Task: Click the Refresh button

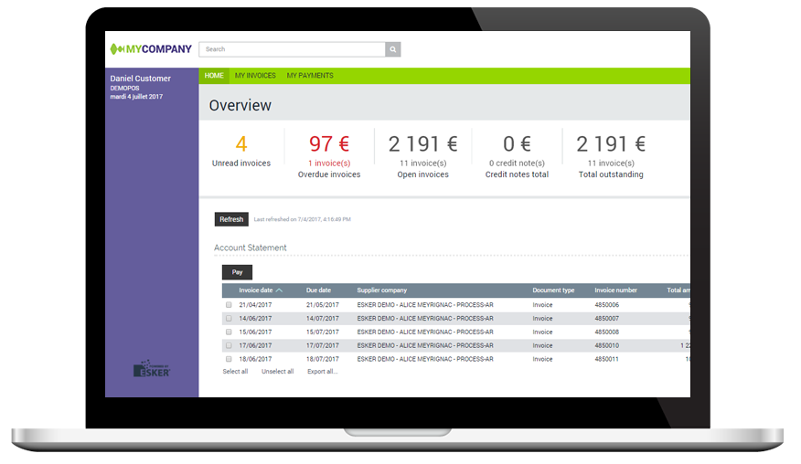Action: (231, 219)
